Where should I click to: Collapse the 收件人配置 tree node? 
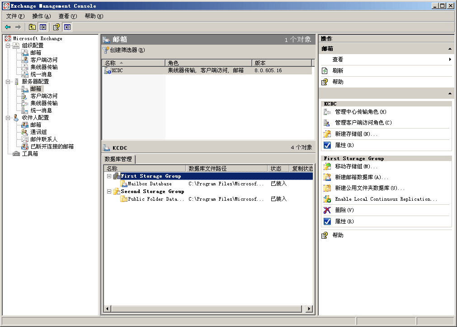(x=8, y=118)
